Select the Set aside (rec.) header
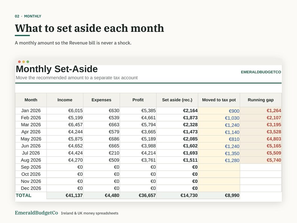Viewport: 297px width, 223px height. coord(177,100)
